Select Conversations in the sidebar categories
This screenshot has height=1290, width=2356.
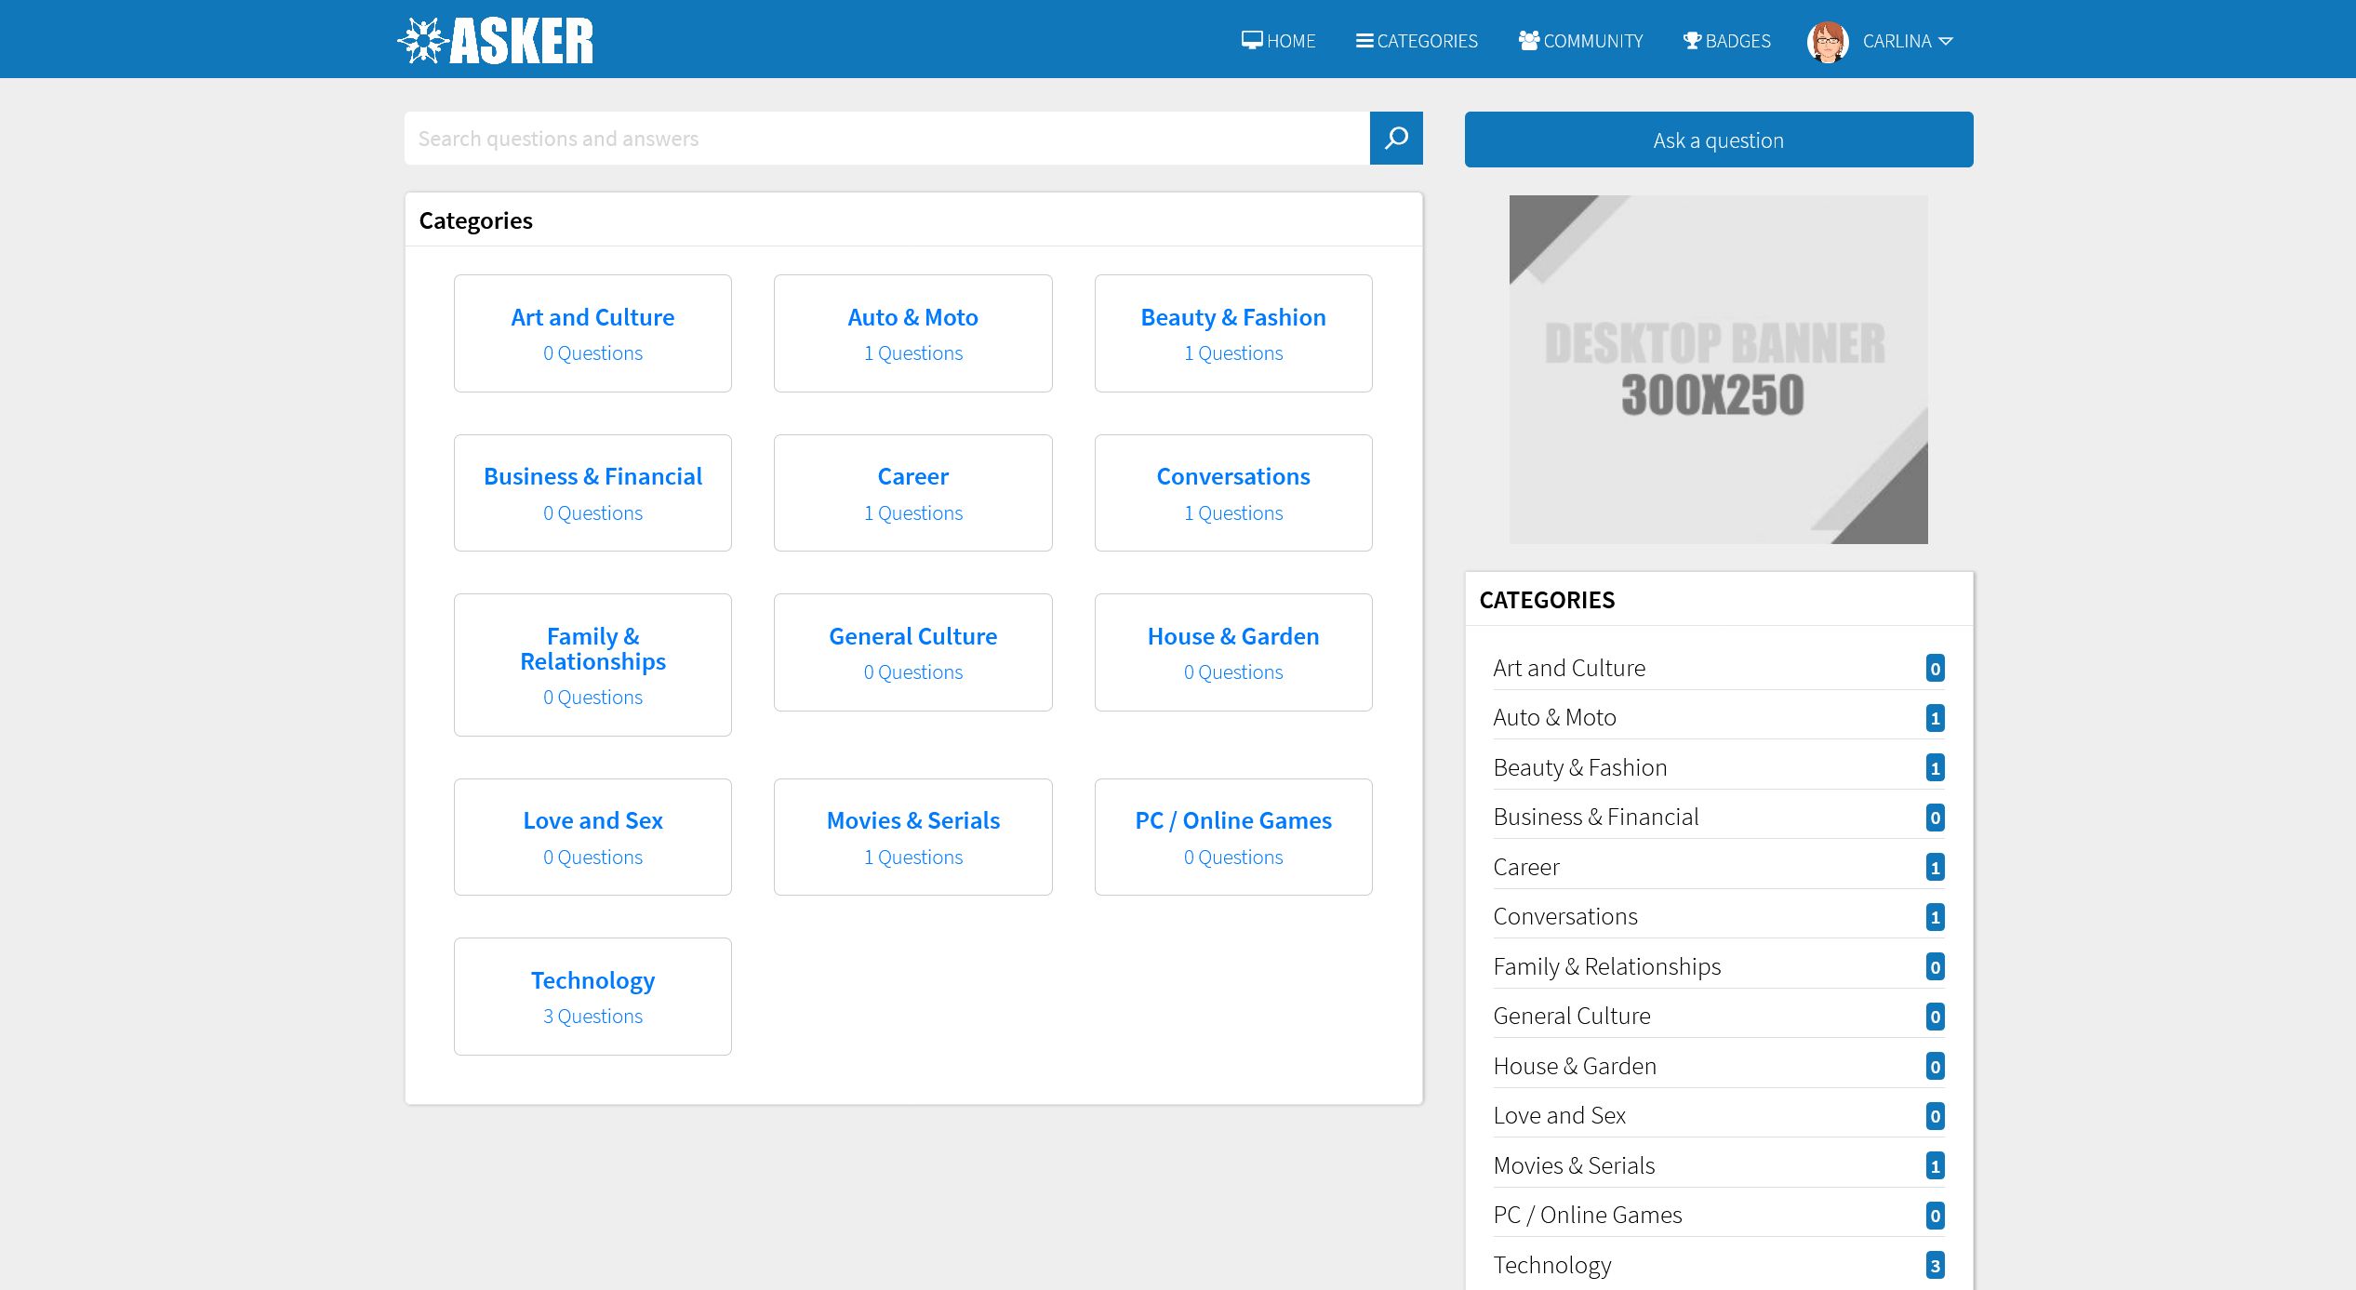(1564, 917)
